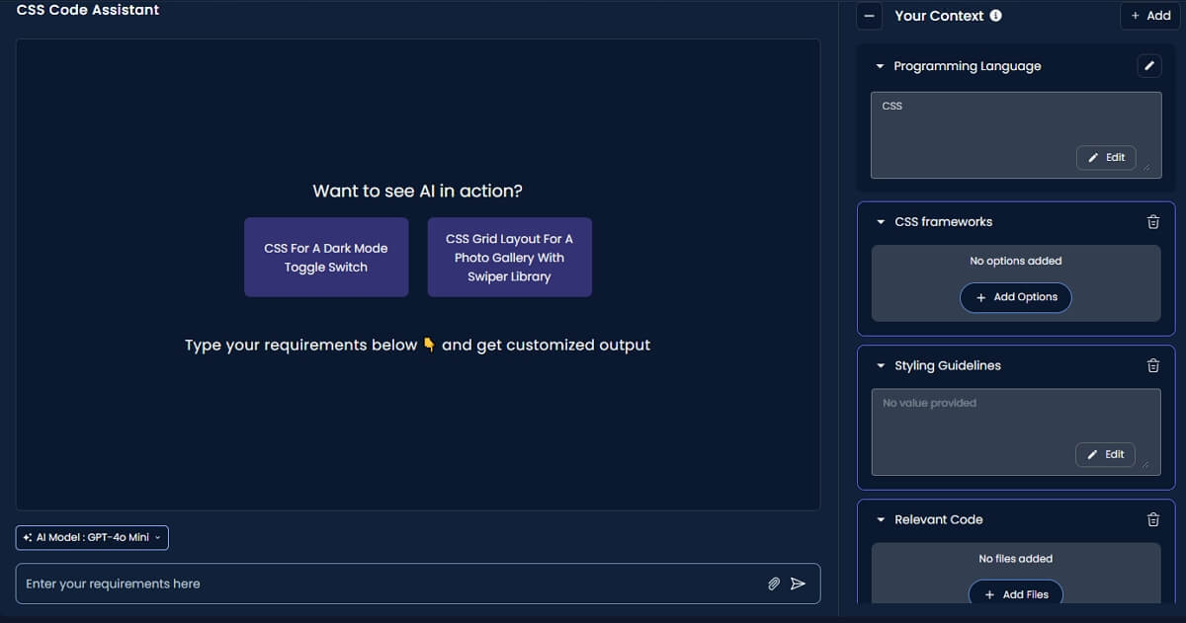Image resolution: width=1186 pixels, height=623 pixels.
Task: Collapse Your Context panel with minus button
Action: [869, 16]
